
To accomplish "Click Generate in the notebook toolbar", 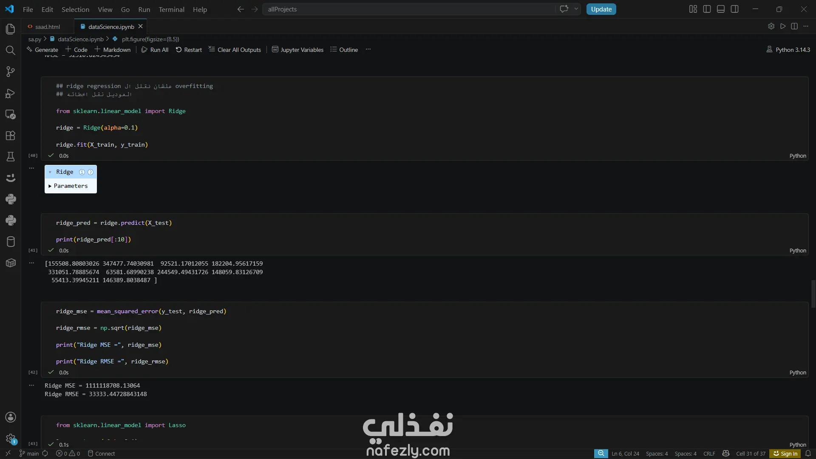I will click(42, 50).
